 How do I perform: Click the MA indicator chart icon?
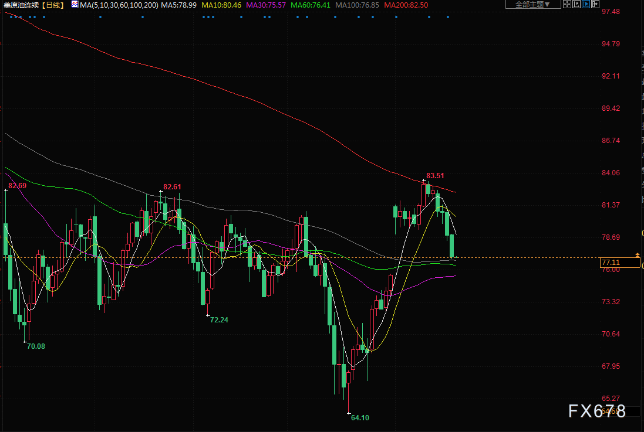point(75,5)
